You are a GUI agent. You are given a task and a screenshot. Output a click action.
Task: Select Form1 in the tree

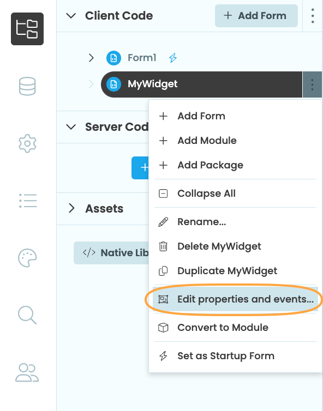point(142,58)
